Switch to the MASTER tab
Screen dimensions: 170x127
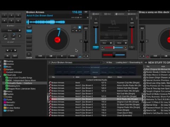pyautogui.click(x=132, y=14)
